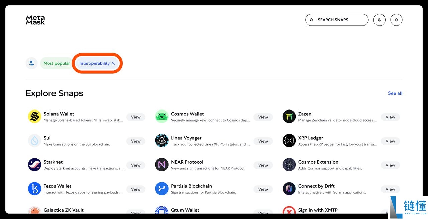This screenshot has width=428, height=219.
Task: Click 'Sign transactions for Partisia Blockchain.' description
Action: [x=203, y=192]
